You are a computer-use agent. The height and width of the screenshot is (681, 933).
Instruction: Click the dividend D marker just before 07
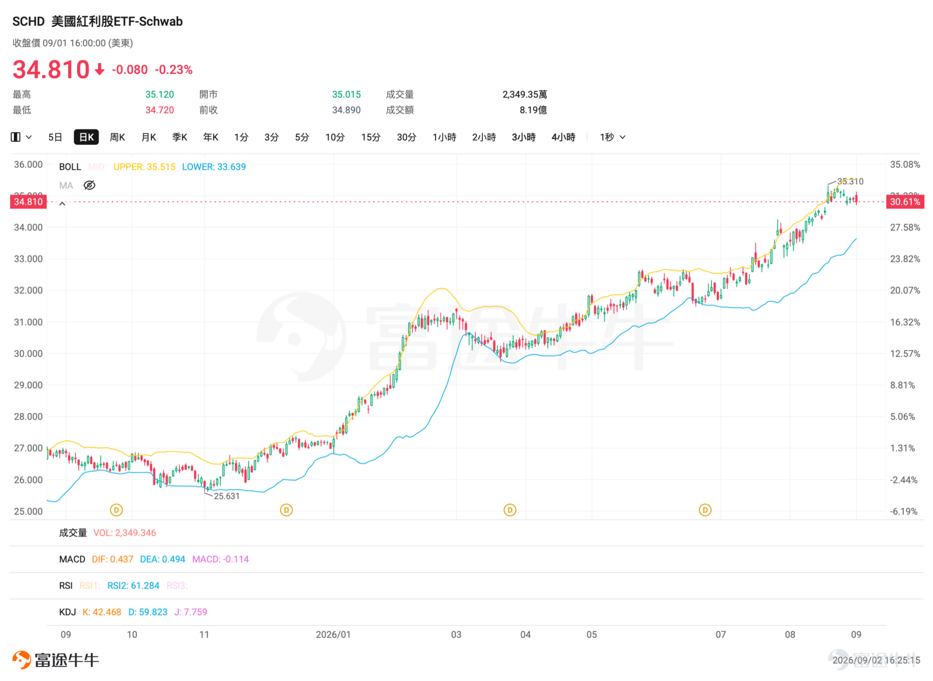706,510
